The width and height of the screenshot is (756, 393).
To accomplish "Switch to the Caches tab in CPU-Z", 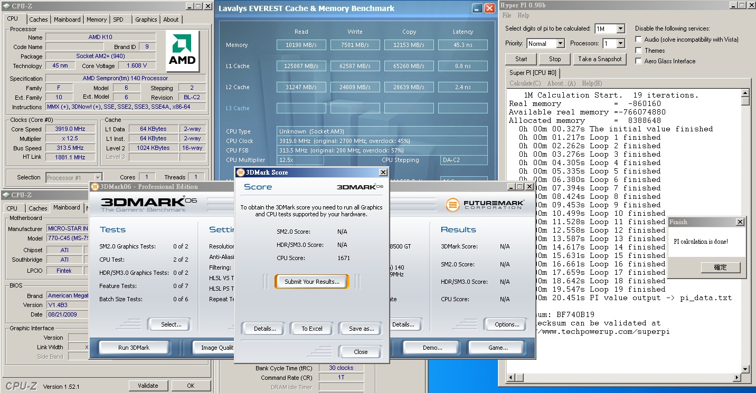I will click(38, 20).
